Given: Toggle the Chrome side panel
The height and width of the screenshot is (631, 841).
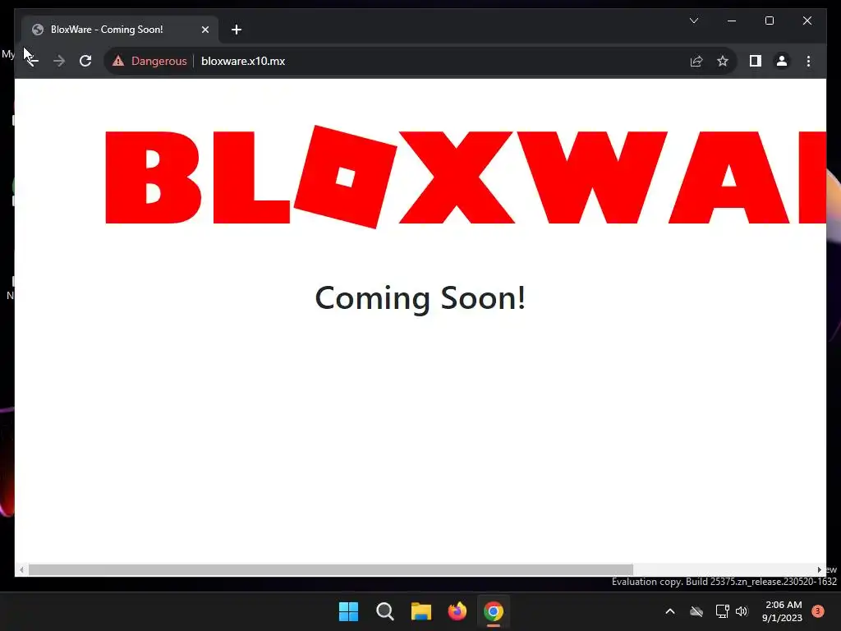Looking at the screenshot, I should pyautogui.click(x=756, y=61).
